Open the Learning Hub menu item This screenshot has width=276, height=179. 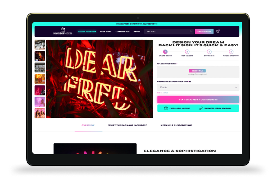point(122,32)
